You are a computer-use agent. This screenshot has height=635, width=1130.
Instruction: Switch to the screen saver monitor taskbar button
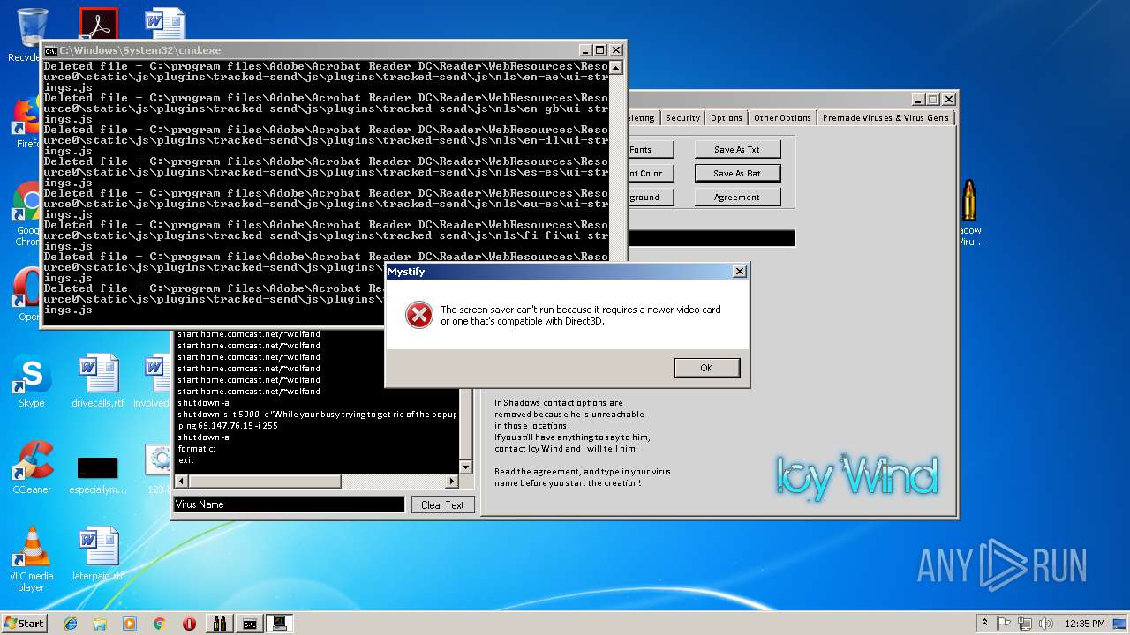280,624
